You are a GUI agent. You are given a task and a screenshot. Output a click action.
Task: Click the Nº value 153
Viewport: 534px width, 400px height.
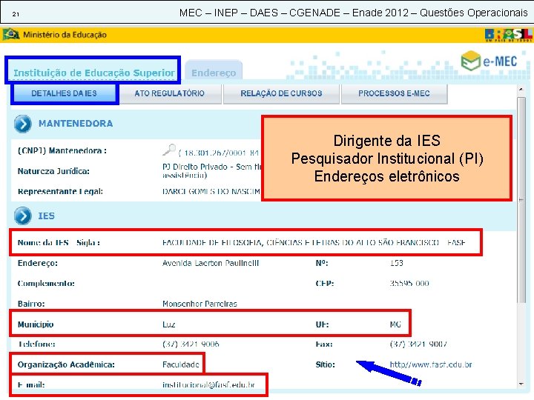coord(396,263)
